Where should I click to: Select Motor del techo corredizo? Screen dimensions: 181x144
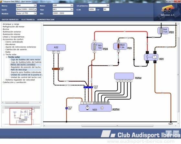click(23, 65)
